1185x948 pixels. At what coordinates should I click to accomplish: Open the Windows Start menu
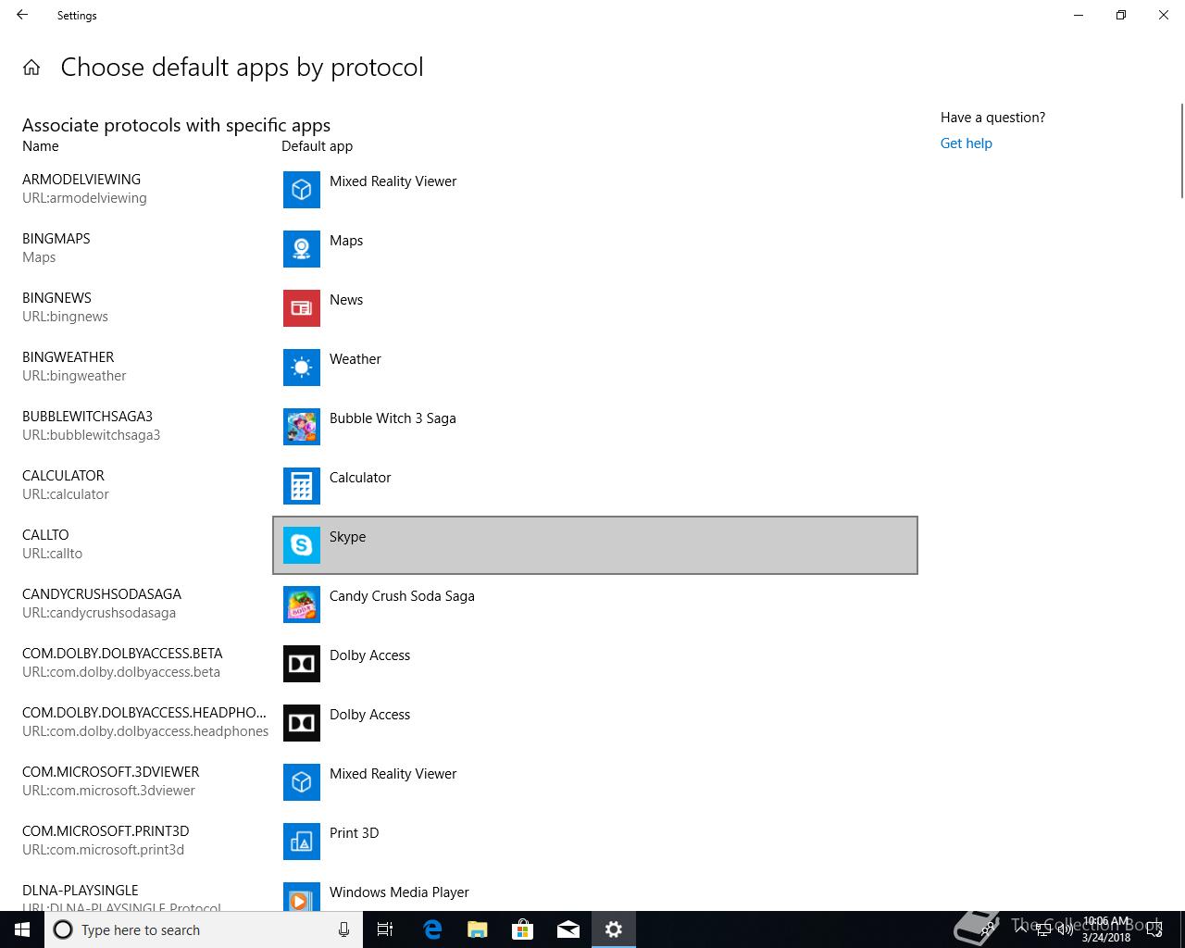pos(22,929)
